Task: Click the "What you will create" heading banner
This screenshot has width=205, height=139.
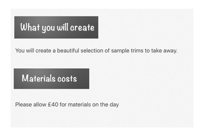Action: [56, 27]
